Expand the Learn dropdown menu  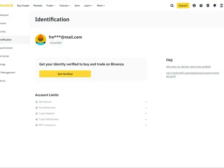(x=88, y=6)
